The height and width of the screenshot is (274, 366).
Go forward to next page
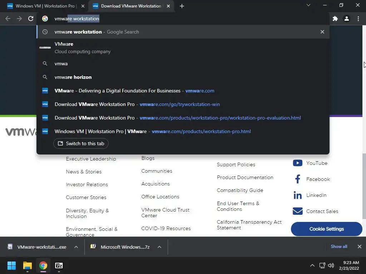point(19,19)
